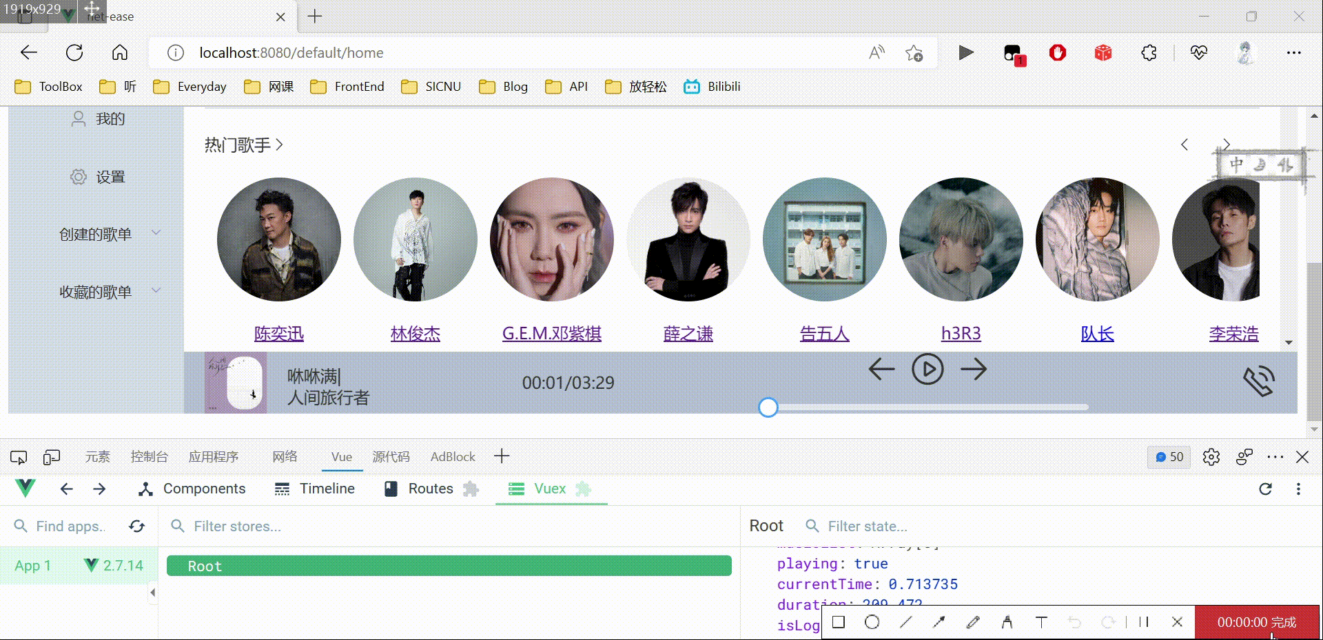Add this page to favorites

[914, 53]
